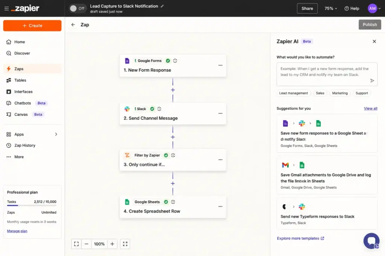This screenshot has height=256, width=385.
Task: Click the Google Forms app icon in step 1
Action: click(127, 61)
